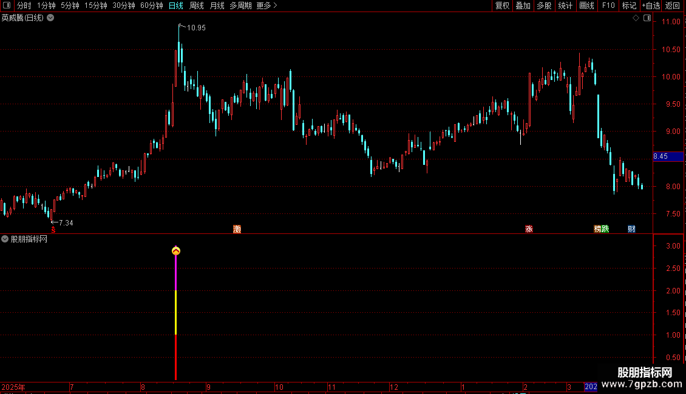Screen dimensions: 686x394
Task: Switch to 周线 weekly chart
Action: [x=197, y=5]
